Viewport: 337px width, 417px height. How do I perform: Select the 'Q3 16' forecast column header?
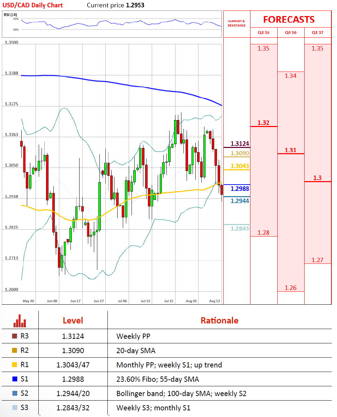point(264,32)
